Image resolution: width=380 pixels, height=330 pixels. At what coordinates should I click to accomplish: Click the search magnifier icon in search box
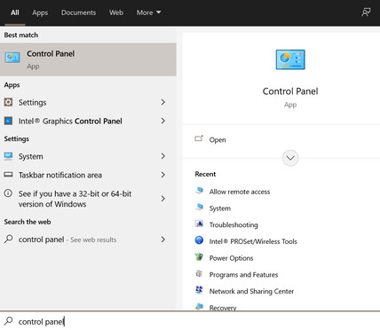pyautogui.click(x=8, y=321)
